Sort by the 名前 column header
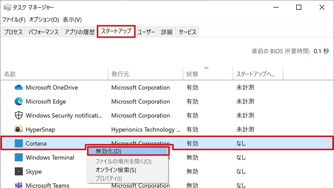This screenshot has height=188, width=334. click(54, 74)
